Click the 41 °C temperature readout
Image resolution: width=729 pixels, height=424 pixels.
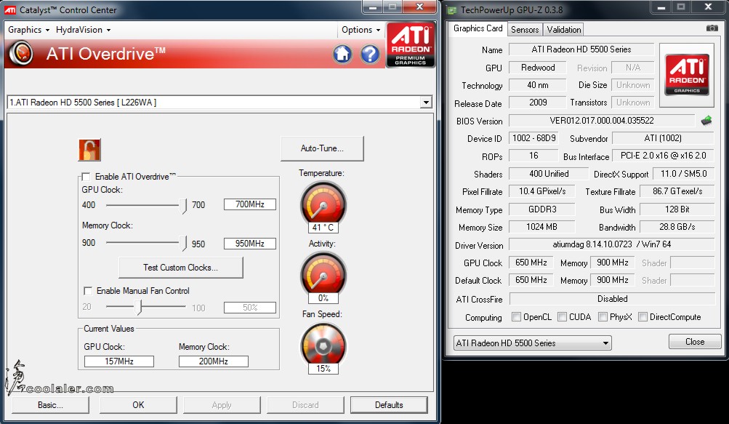(323, 228)
